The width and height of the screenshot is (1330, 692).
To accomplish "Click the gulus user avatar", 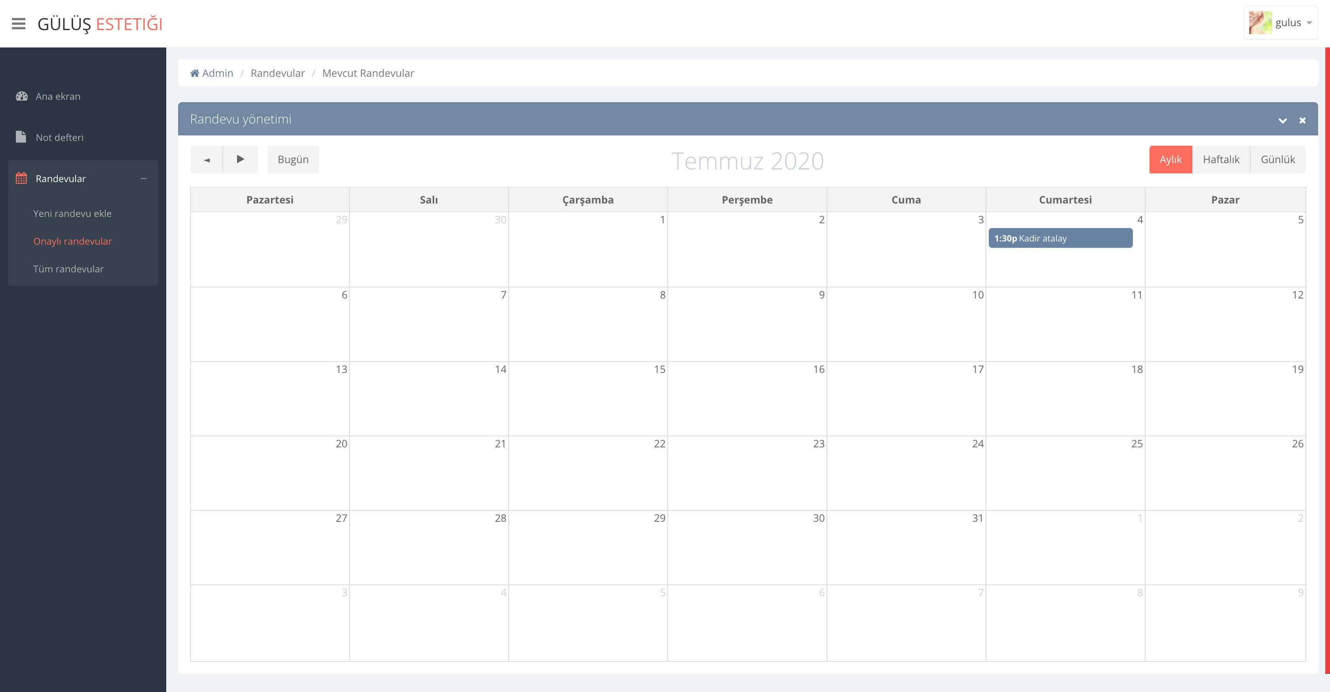I will pyautogui.click(x=1260, y=23).
